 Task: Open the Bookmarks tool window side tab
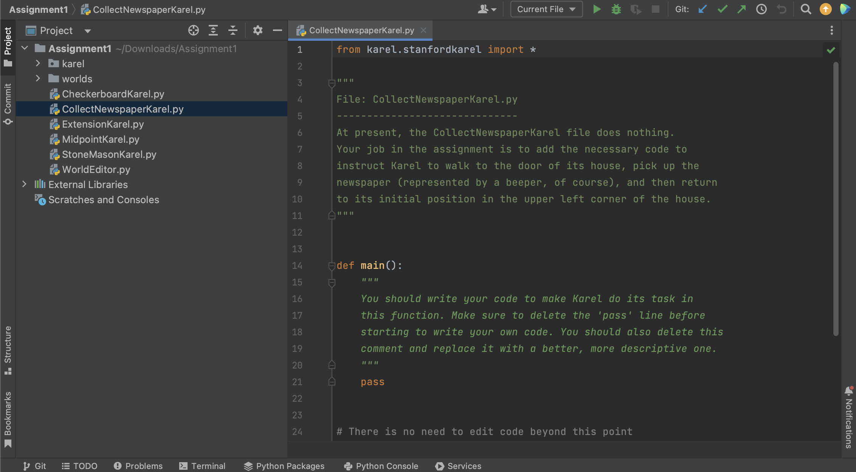pos(8,420)
